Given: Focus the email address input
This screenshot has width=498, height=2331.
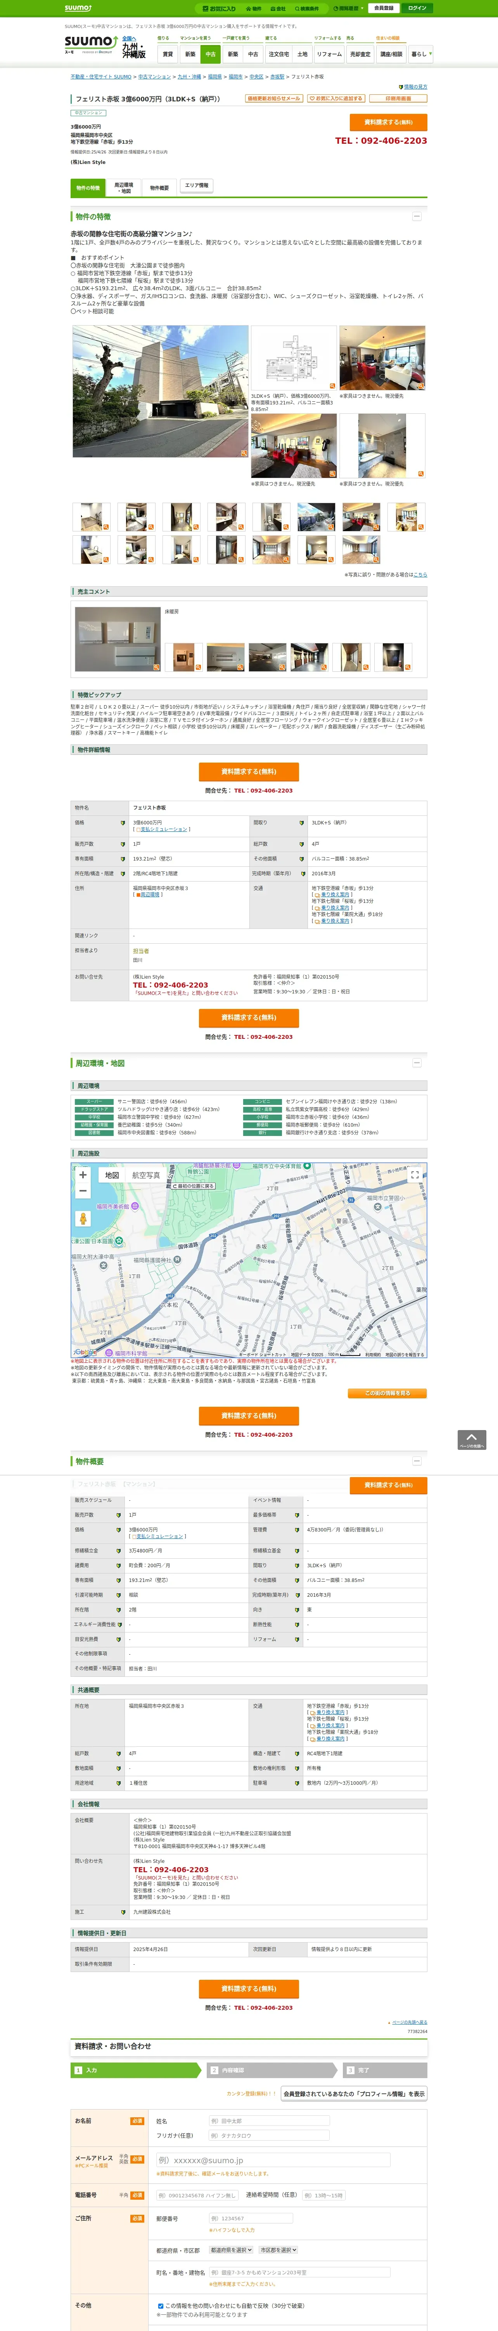Looking at the screenshot, I should tap(274, 2160).
